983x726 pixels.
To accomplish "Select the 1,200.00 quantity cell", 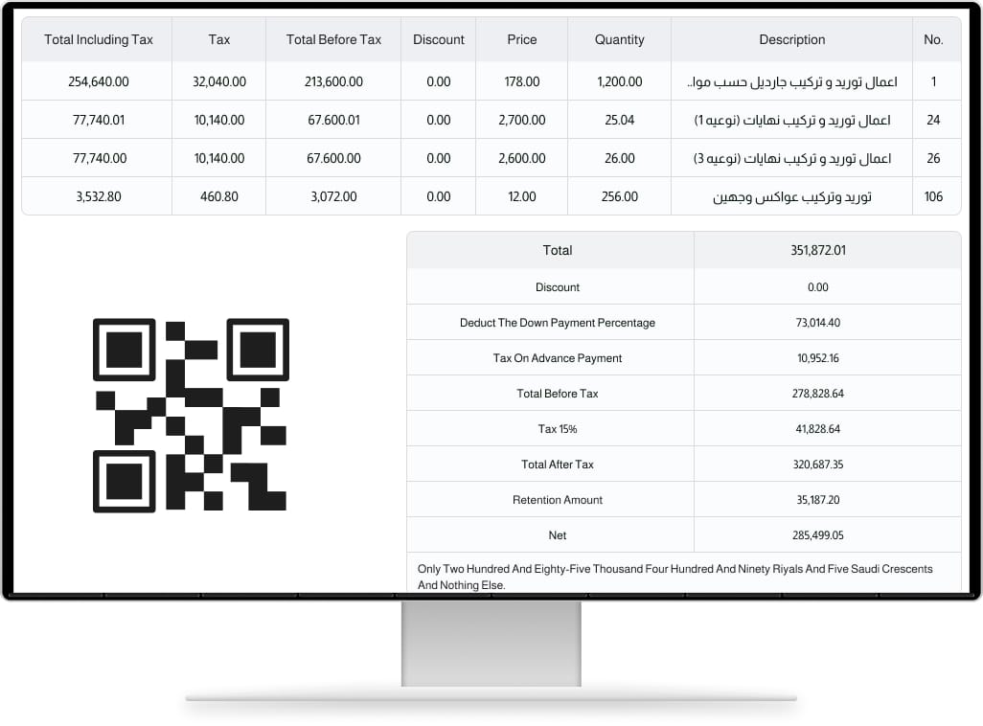I will 619,81.
